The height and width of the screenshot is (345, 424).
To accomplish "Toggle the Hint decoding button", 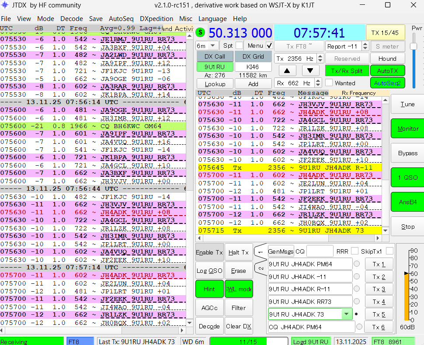I will tap(209, 289).
